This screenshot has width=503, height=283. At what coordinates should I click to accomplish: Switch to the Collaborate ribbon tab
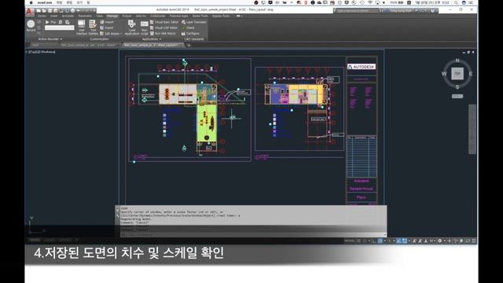[158, 16]
